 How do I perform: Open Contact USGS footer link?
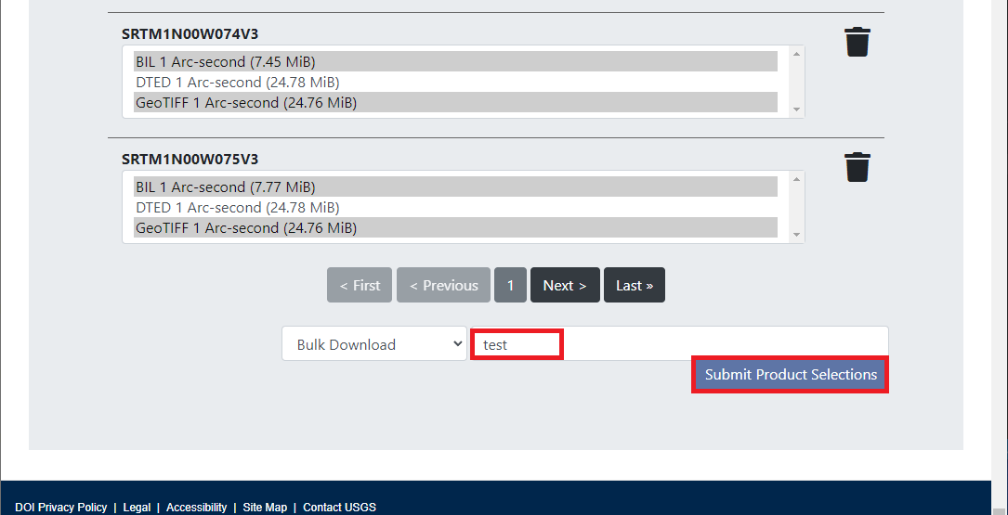point(339,508)
